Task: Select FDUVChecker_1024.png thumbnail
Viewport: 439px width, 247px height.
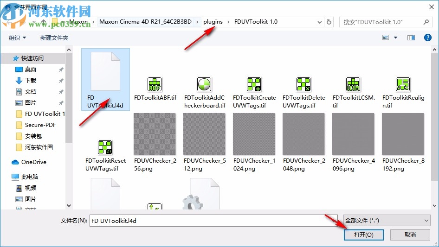Action: (x=254, y=134)
